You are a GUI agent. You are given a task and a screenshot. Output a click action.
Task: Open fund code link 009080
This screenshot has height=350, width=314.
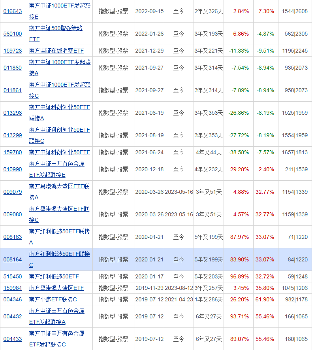tap(13, 214)
